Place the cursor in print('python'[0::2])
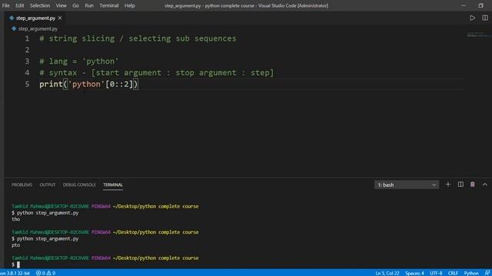The width and height of the screenshot is (492, 276). coord(88,84)
